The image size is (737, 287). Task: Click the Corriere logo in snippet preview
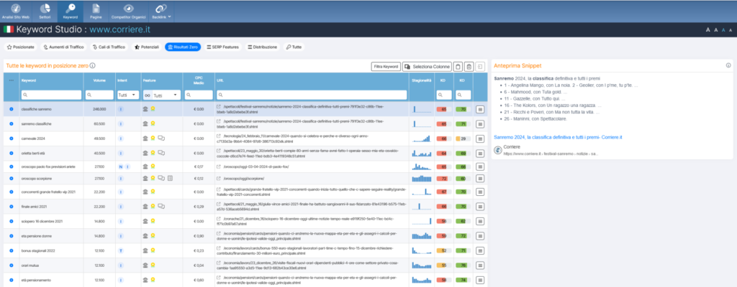point(498,149)
